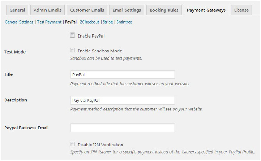Switch to the License tab
The image size is (261, 161).
(241, 10)
